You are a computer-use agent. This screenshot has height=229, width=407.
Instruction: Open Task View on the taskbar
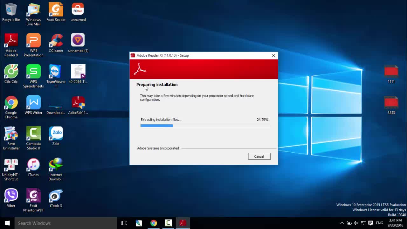coord(124,223)
